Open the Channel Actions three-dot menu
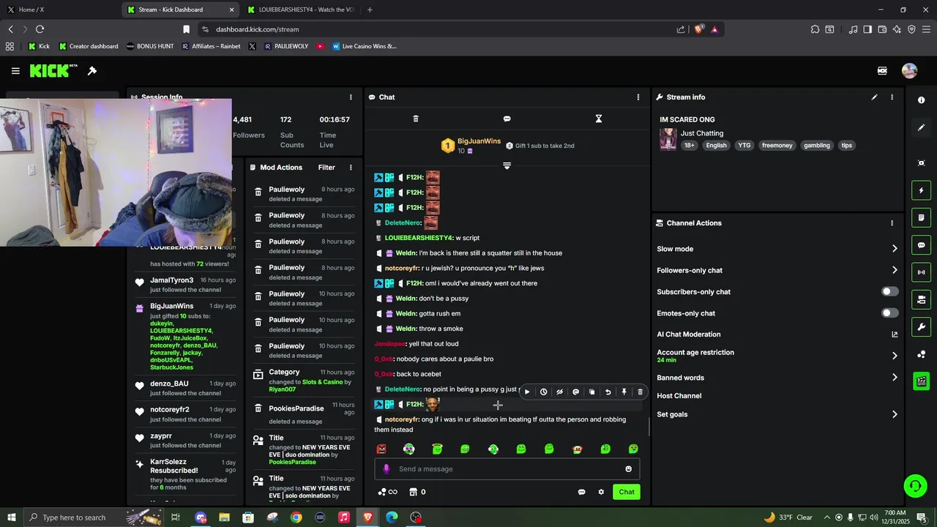This screenshot has height=527, width=937. 892,223
